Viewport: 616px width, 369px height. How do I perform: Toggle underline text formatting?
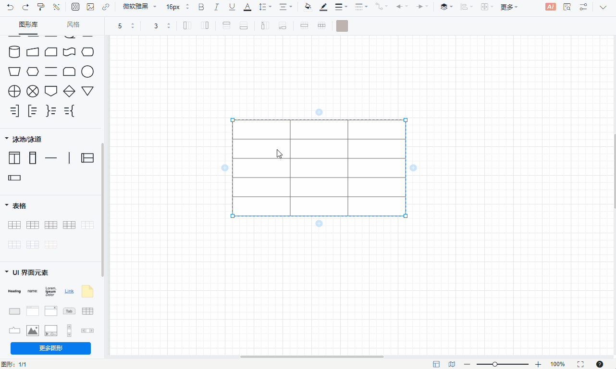(x=232, y=7)
